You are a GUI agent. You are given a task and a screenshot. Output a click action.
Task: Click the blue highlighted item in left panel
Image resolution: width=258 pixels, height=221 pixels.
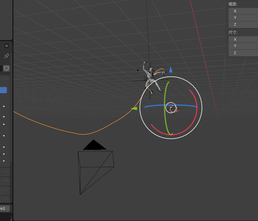3,90
